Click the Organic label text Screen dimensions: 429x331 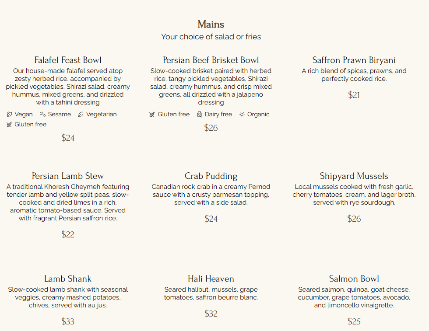click(x=258, y=114)
